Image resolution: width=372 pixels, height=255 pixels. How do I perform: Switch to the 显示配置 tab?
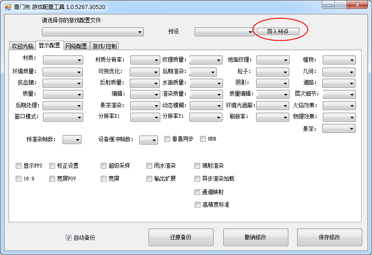click(49, 45)
